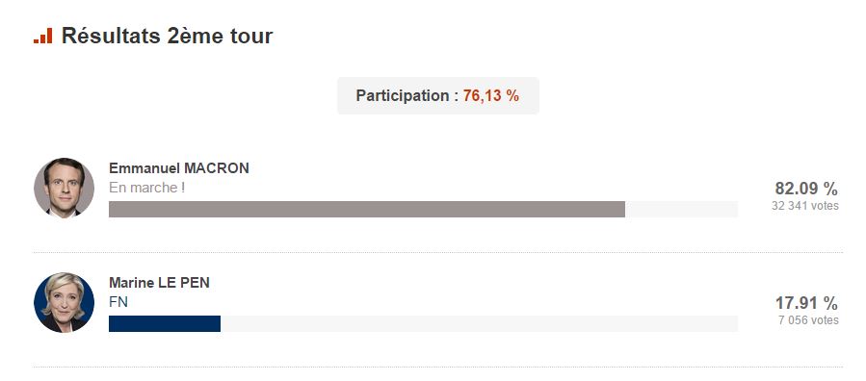This screenshot has height=381, width=866.
Task: Click the FN party label
Action: [x=118, y=302]
